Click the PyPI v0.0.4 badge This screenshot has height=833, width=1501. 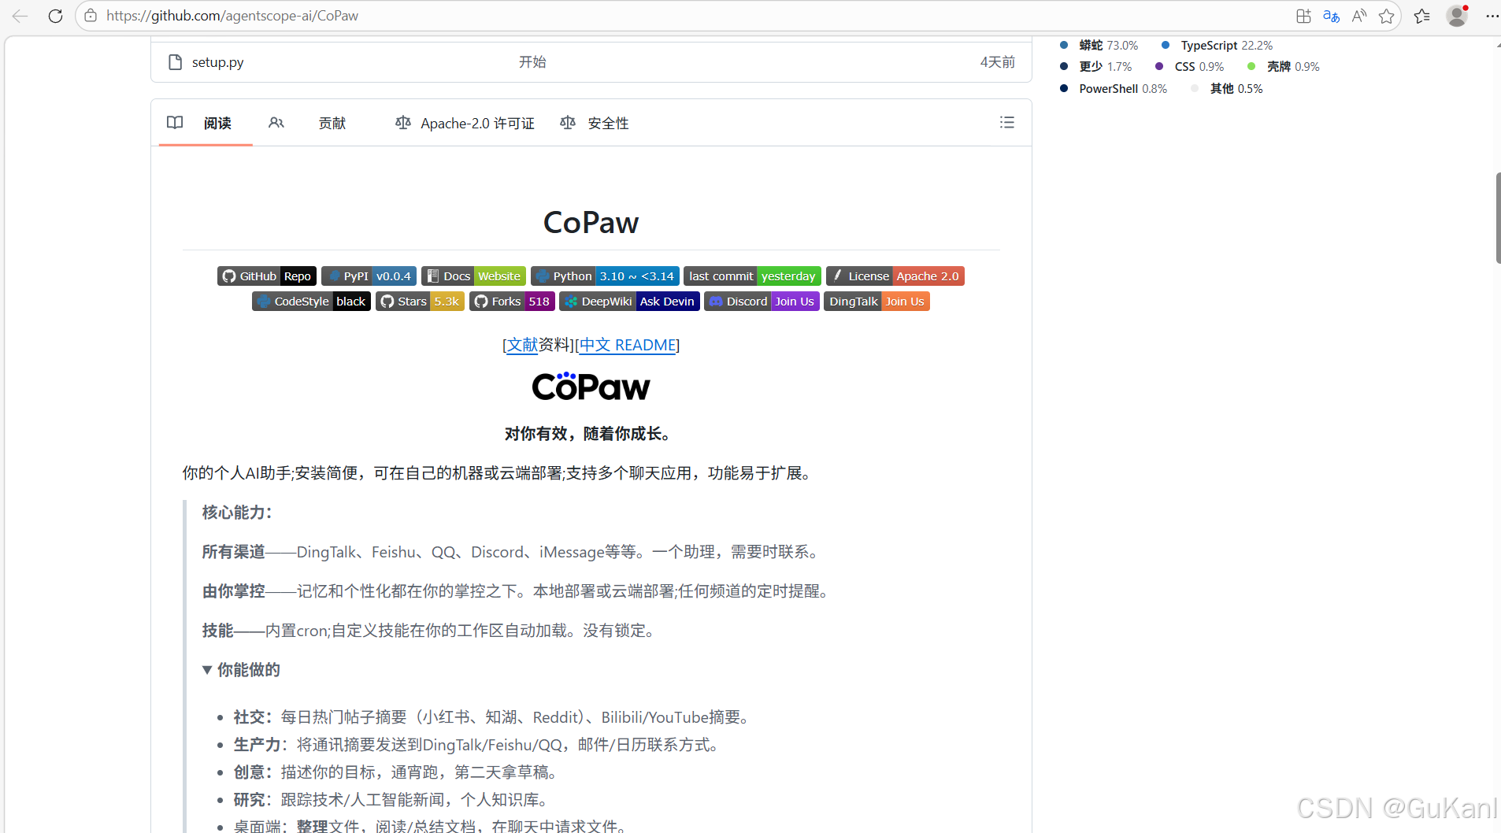tap(369, 276)
